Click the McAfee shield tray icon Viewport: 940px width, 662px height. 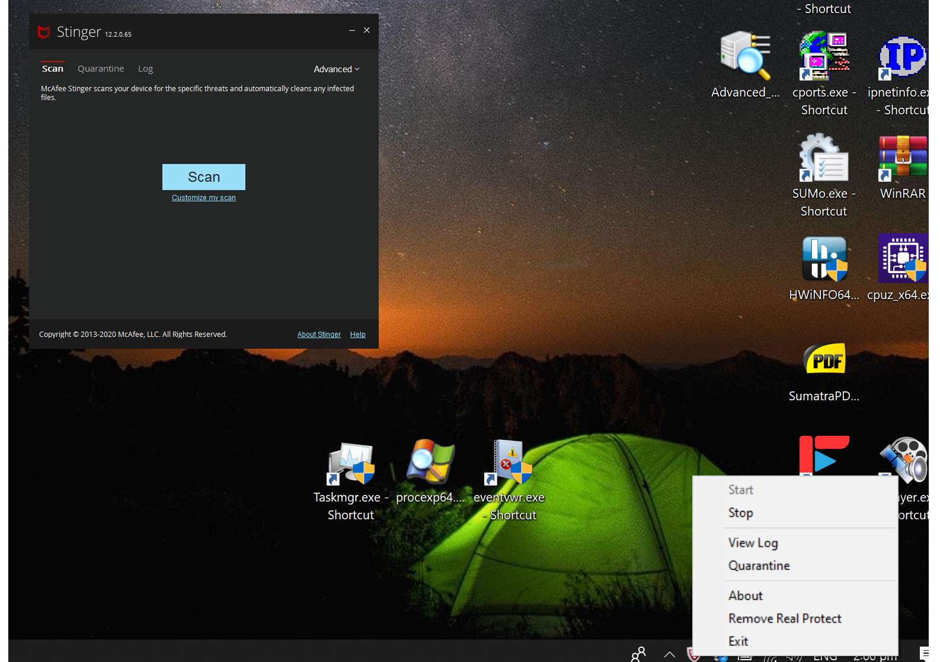692,655
